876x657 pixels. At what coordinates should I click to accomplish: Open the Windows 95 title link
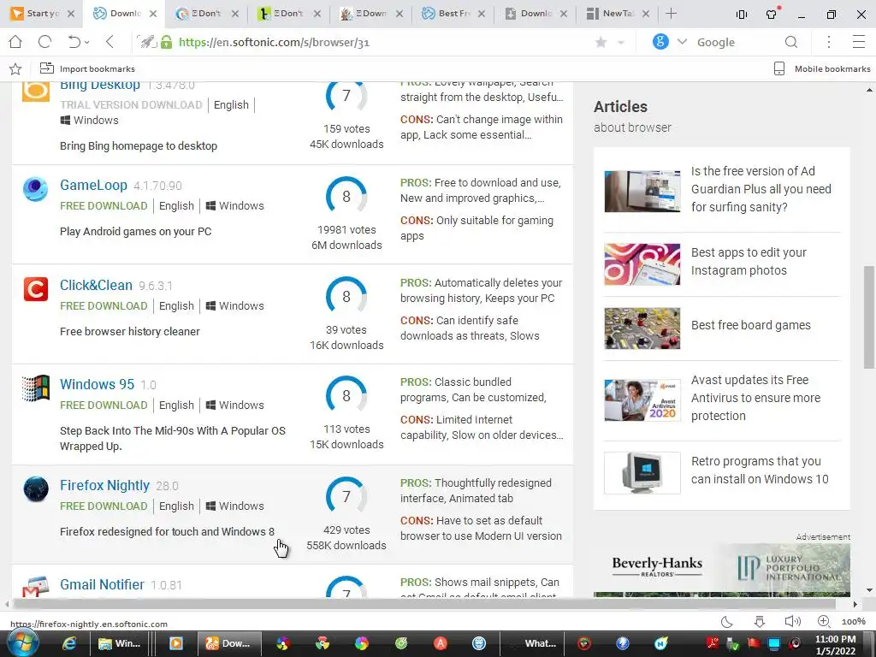pos(98,384)
